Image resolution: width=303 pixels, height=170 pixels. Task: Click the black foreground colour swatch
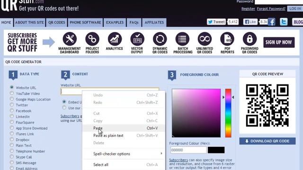click(x=216, y=150)
